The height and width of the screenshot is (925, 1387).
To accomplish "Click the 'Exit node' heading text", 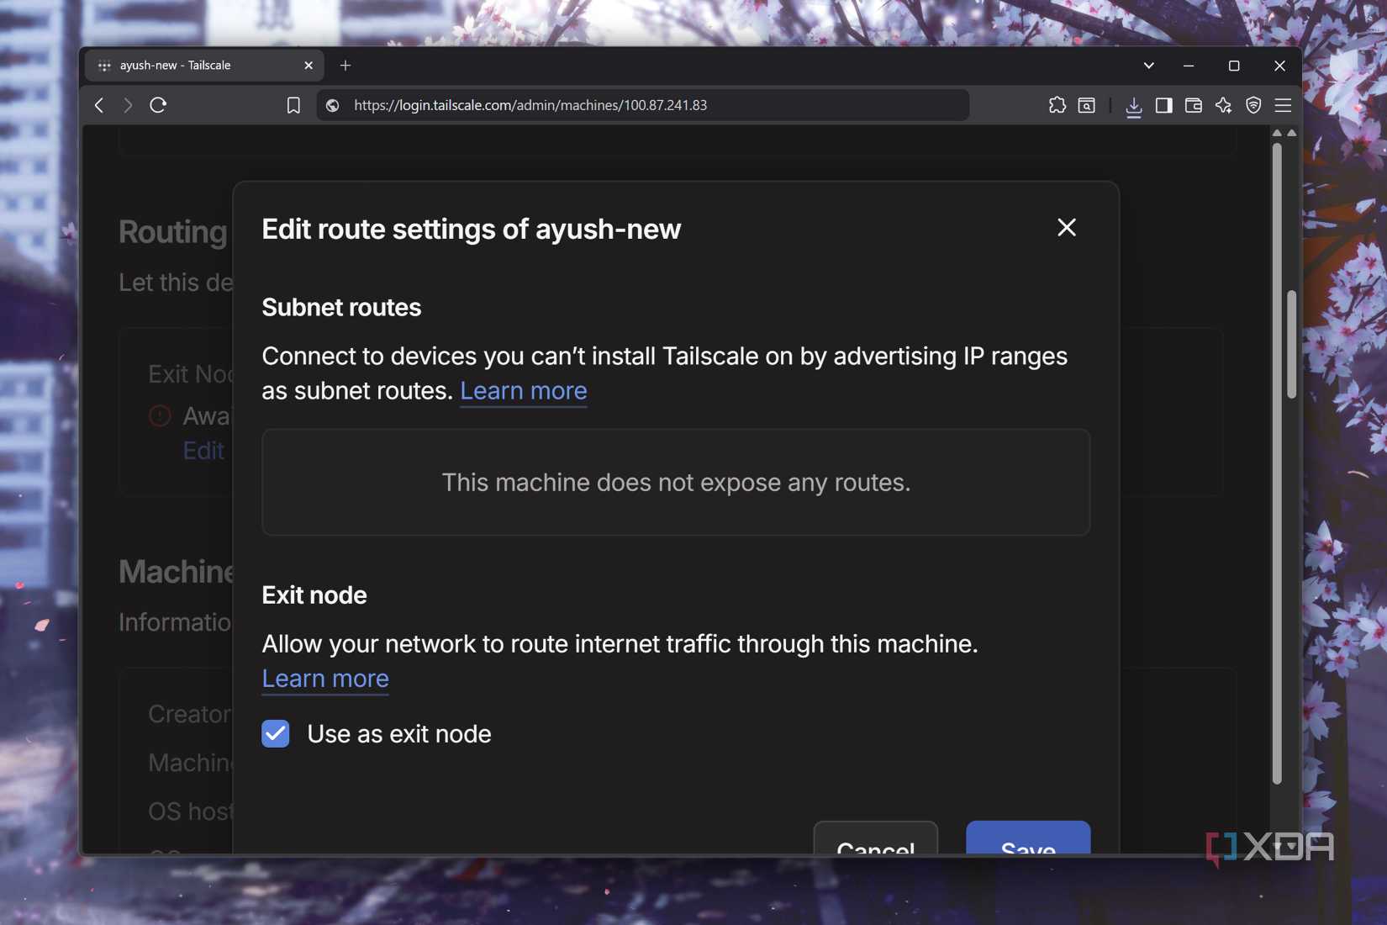I will click(x=314, y=595).
